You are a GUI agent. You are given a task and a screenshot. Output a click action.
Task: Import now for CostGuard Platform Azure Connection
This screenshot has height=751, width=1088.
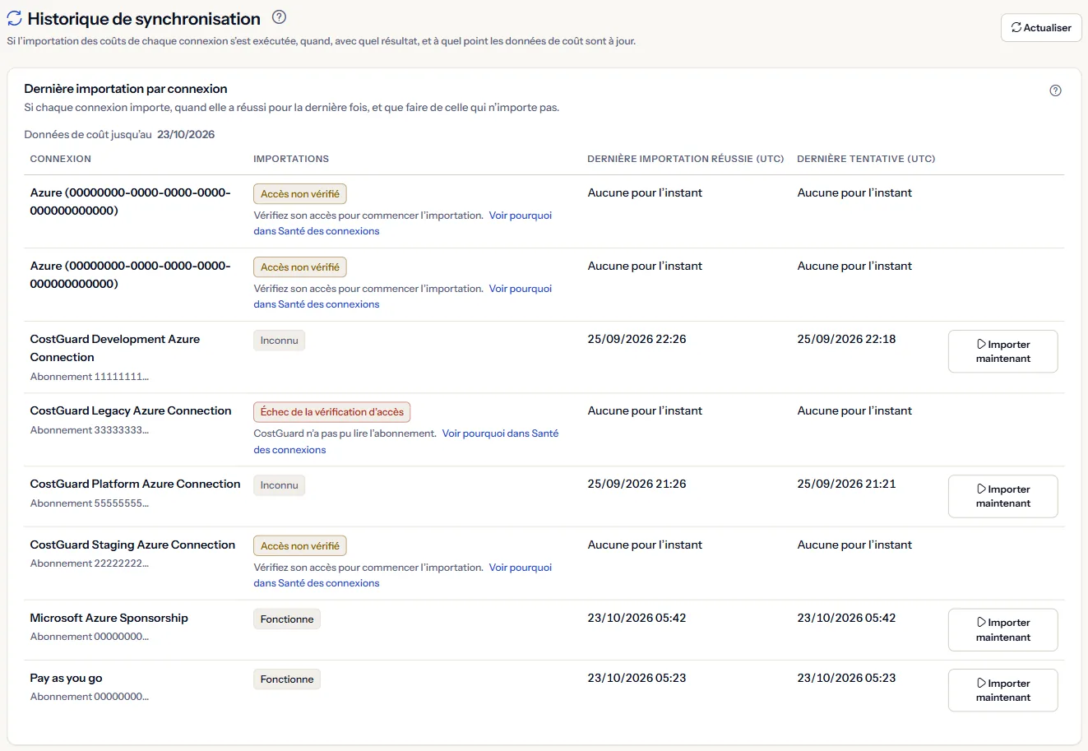pos(1002,496)
